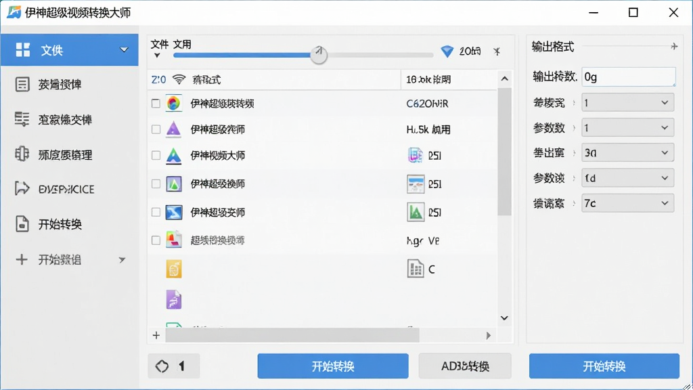Click the right blue 开始转换 button
693x390 pixels.
click(x=604, y=366)
